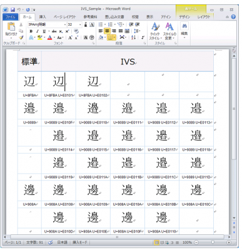Toggle align left paragraph button
242x250 pixels.
coord(101,31)
